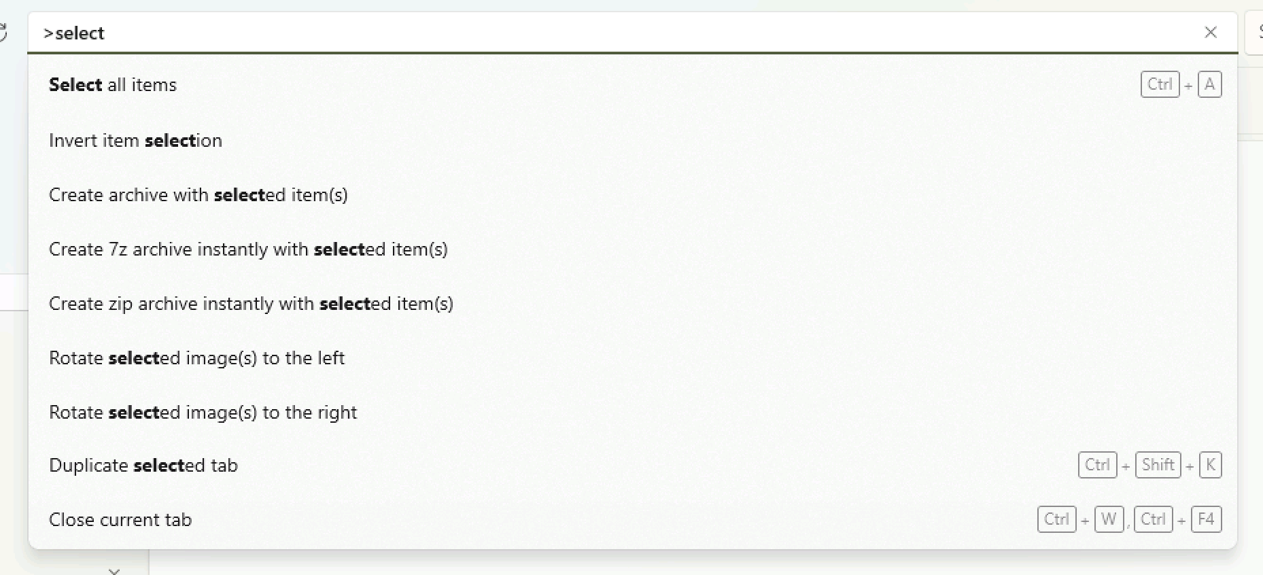
Task: Clear the command palette search text
Action: click(x=1210, y=33)
